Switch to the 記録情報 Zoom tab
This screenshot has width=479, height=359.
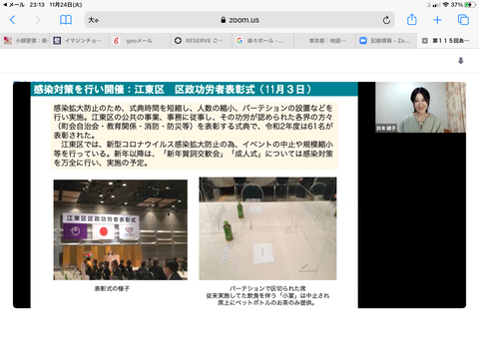tap(386, 41)
